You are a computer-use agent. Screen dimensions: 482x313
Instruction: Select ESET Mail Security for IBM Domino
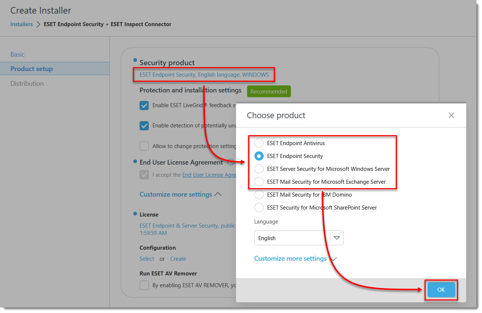259,195
